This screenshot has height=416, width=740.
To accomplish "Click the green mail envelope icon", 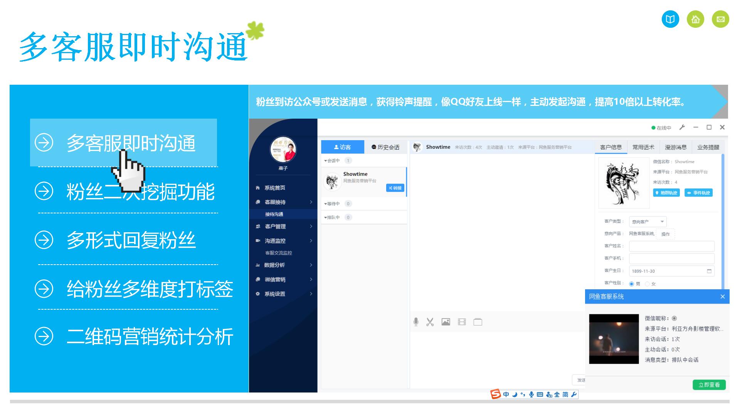I will [720, 19].
